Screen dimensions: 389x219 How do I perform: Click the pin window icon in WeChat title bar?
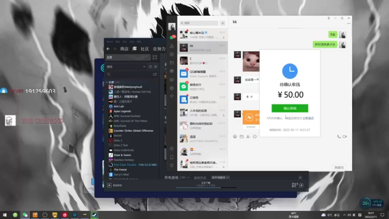pos(329,18)
